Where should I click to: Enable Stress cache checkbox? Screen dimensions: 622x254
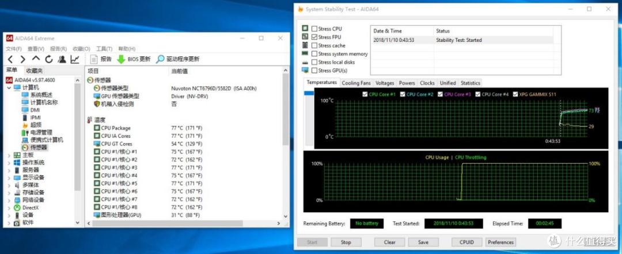(x=314, y=45)
